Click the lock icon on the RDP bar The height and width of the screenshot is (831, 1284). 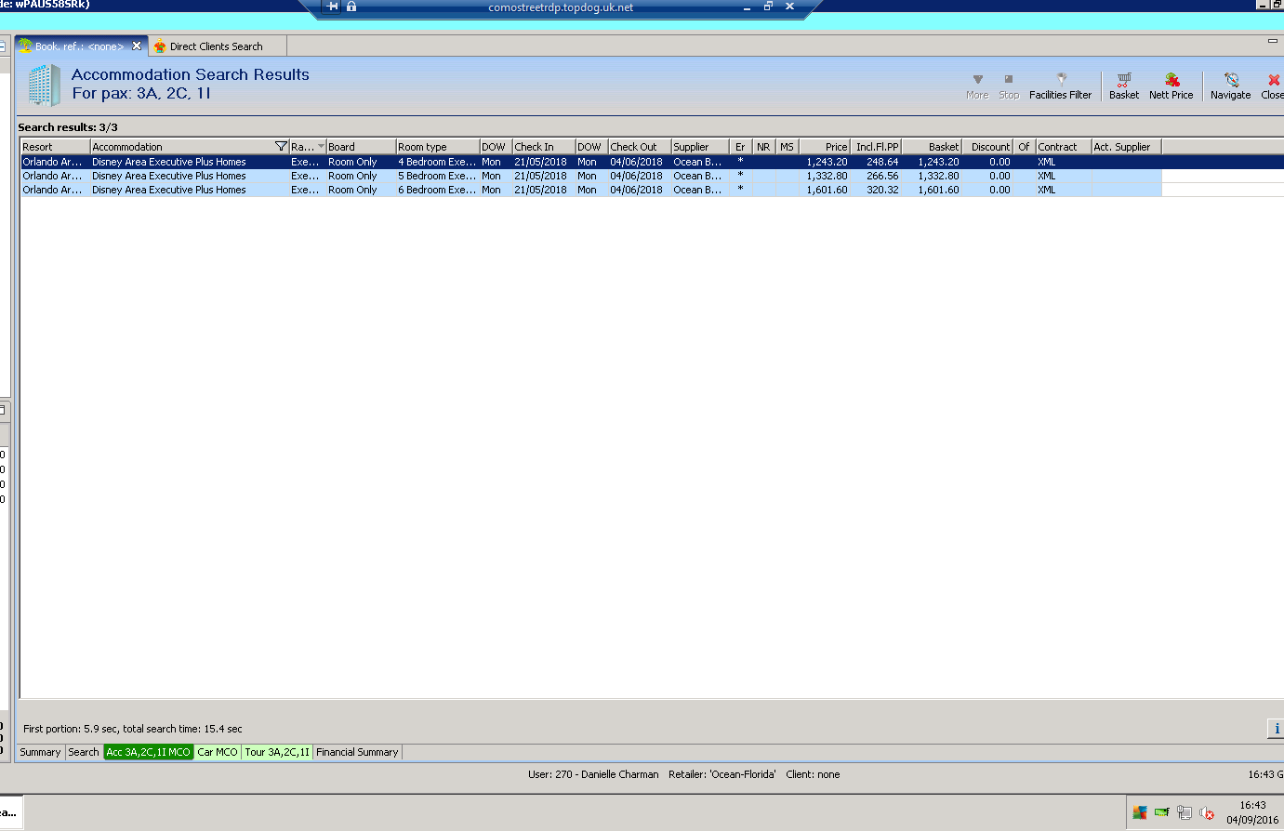351,7
